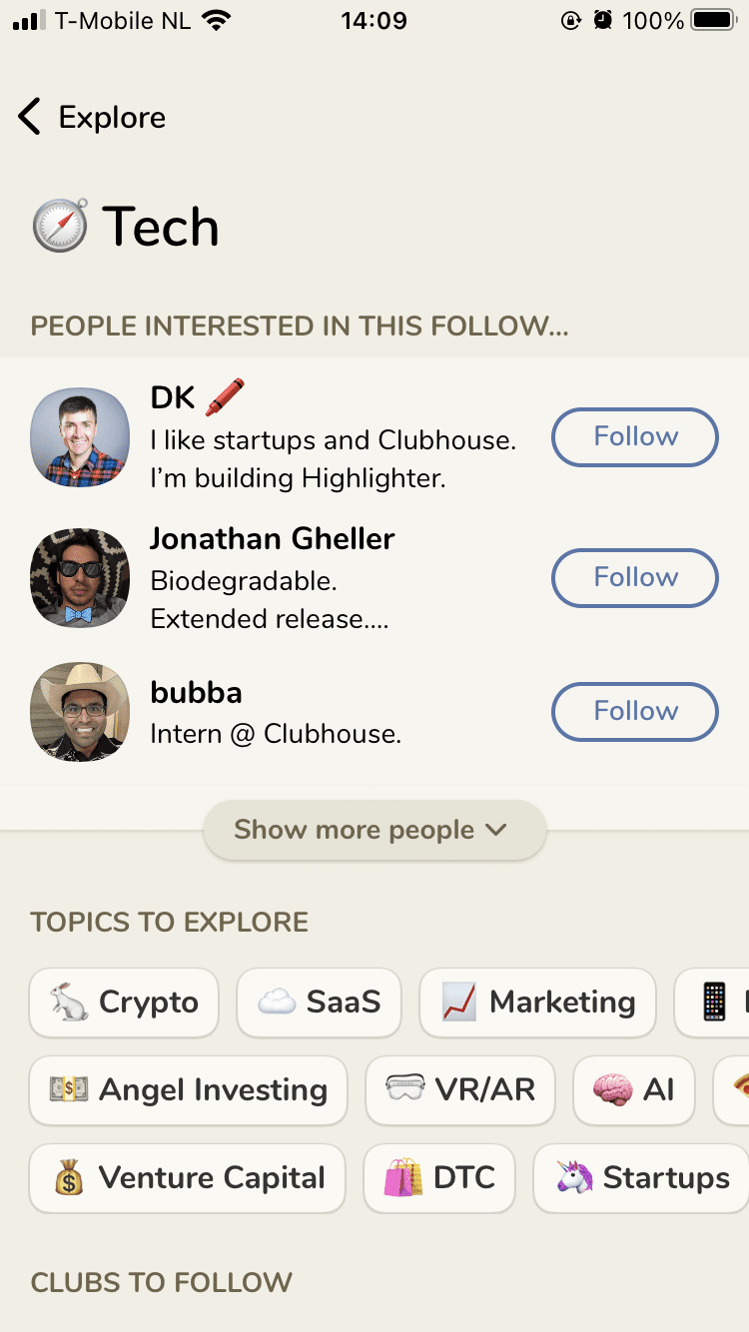Choose the Angel Investing topic

click(x=188, y=1090)
